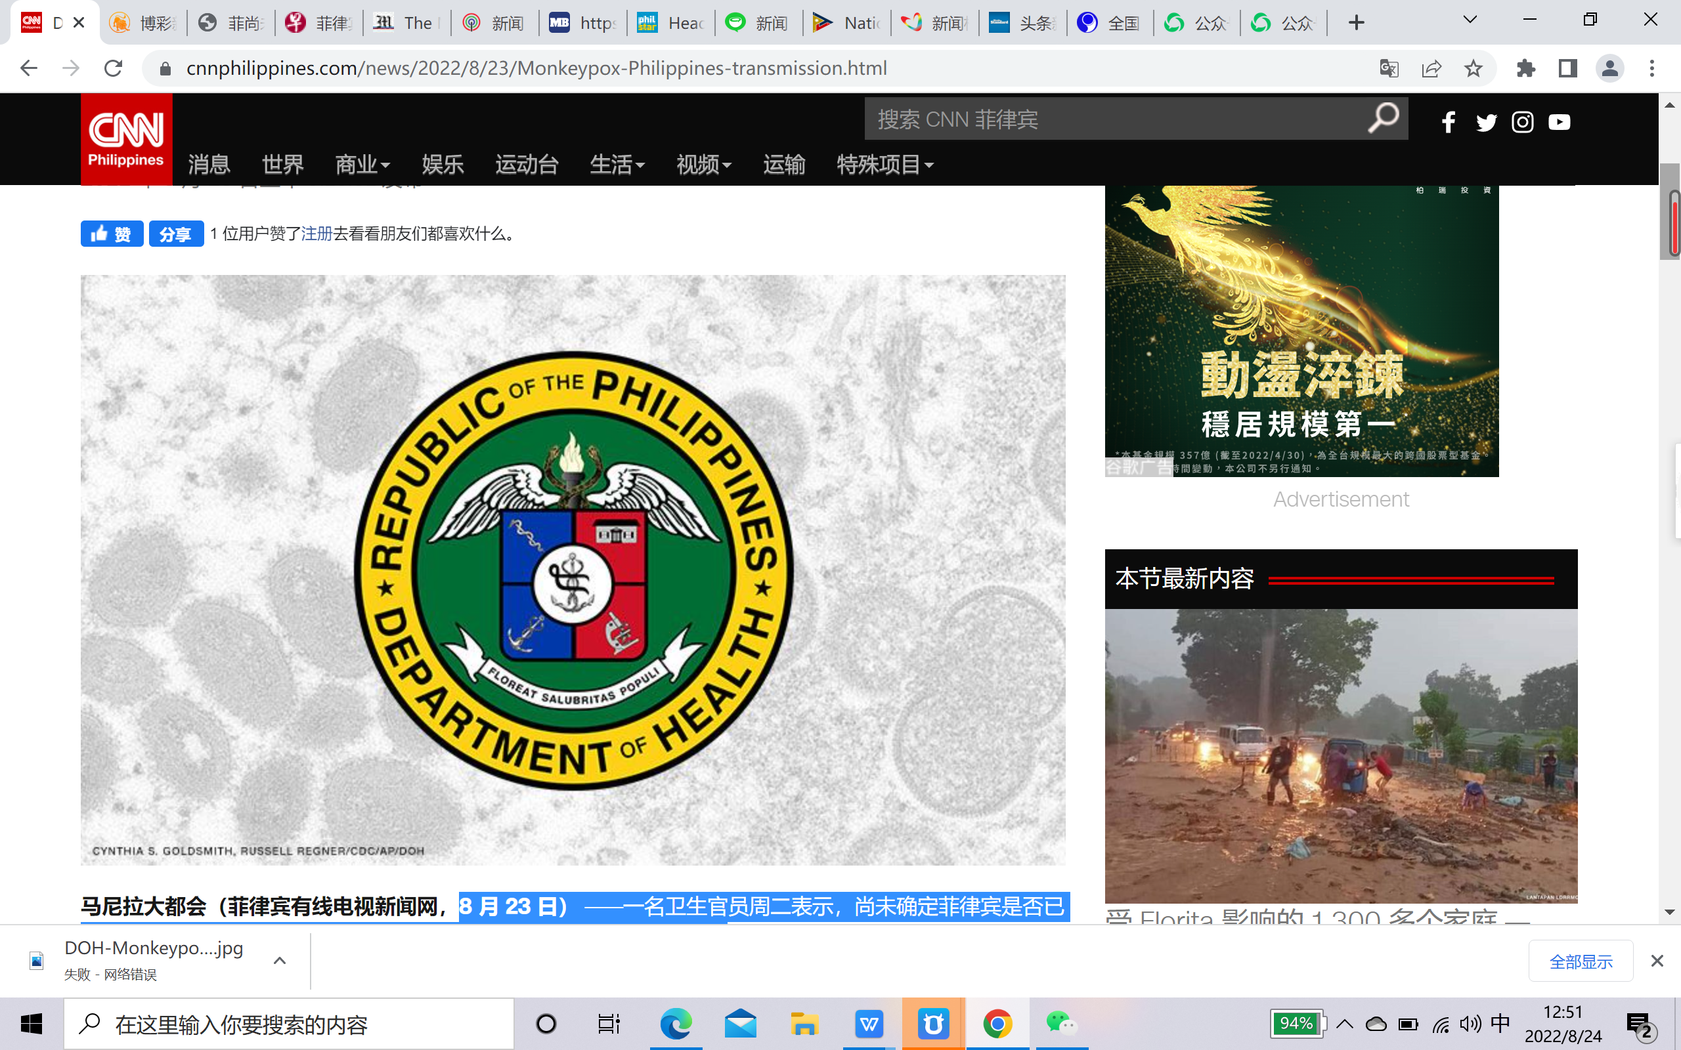The width and height of the screenshot is (1681, 1050).
Task: Open Task View on taskbar
Action: coord(609,1024)
